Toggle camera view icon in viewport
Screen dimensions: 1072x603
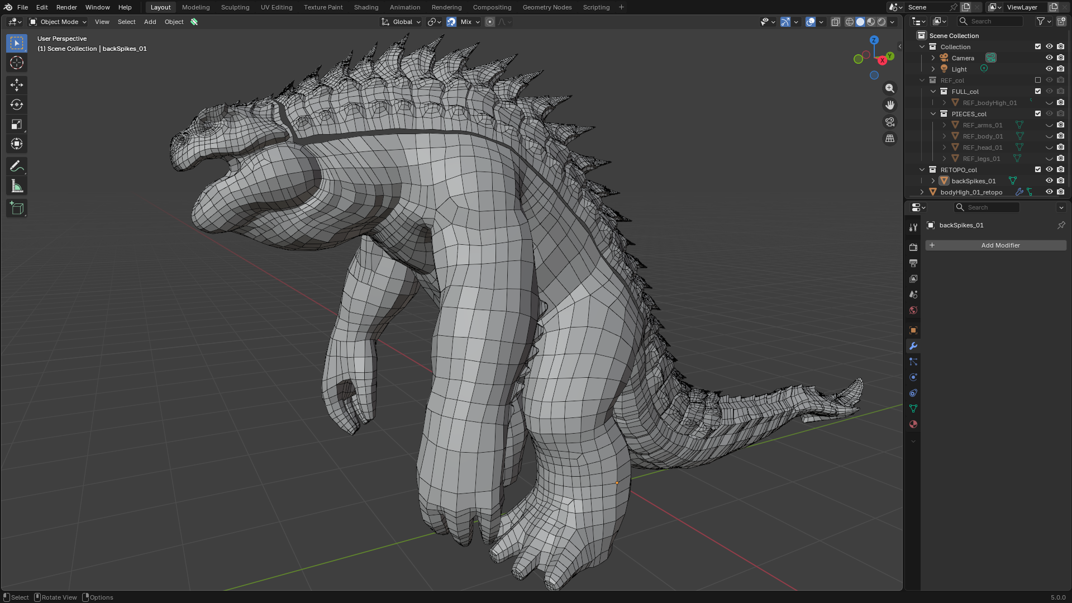pyautogui.click(x=890, y=122)
